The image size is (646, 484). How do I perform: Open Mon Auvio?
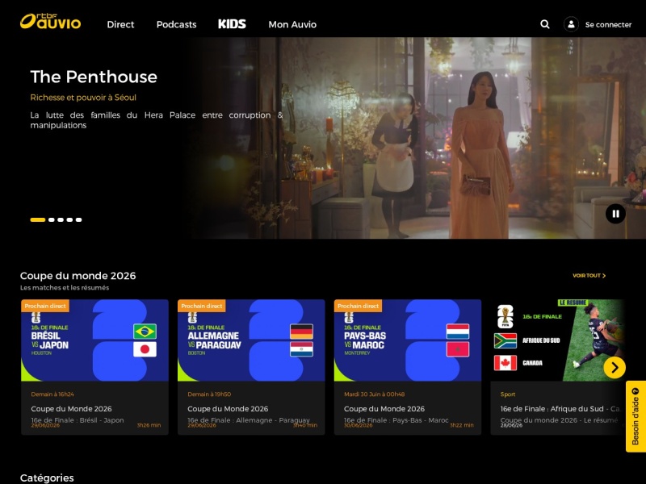292,24
